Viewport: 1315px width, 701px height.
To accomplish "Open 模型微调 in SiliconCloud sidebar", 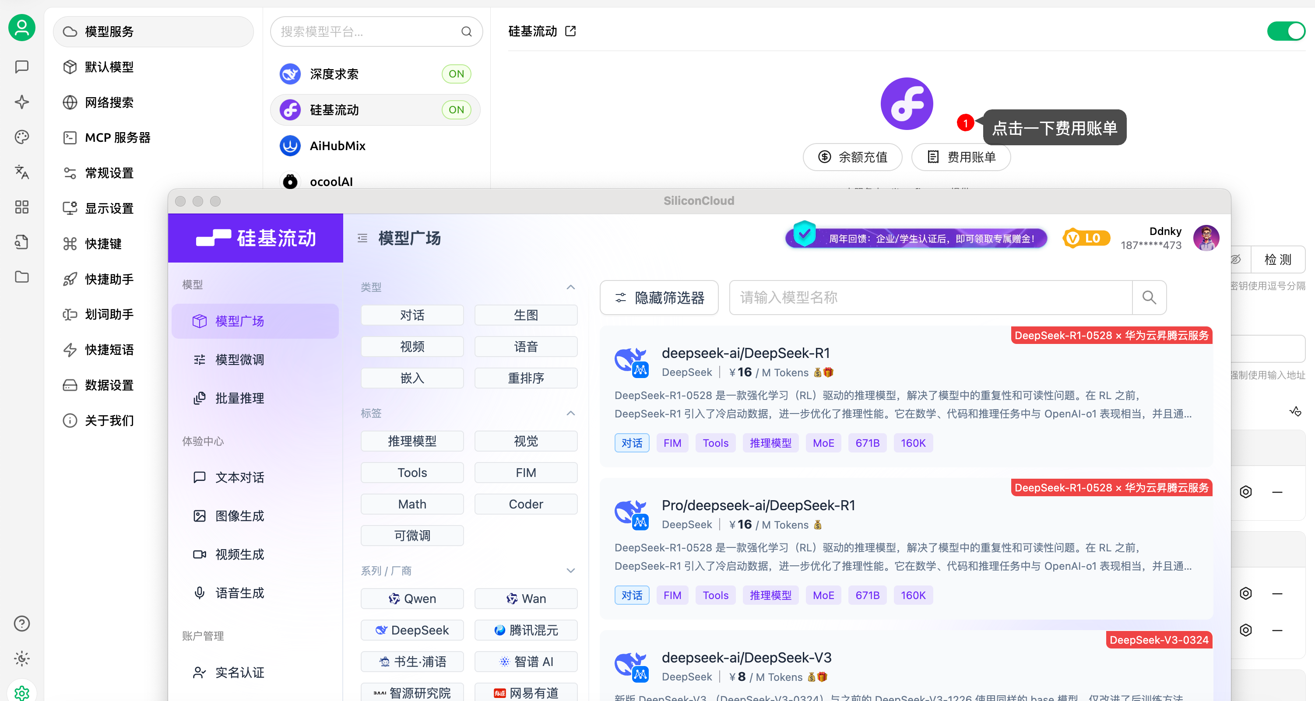I will pyautogui.click(x=255, y=360).
